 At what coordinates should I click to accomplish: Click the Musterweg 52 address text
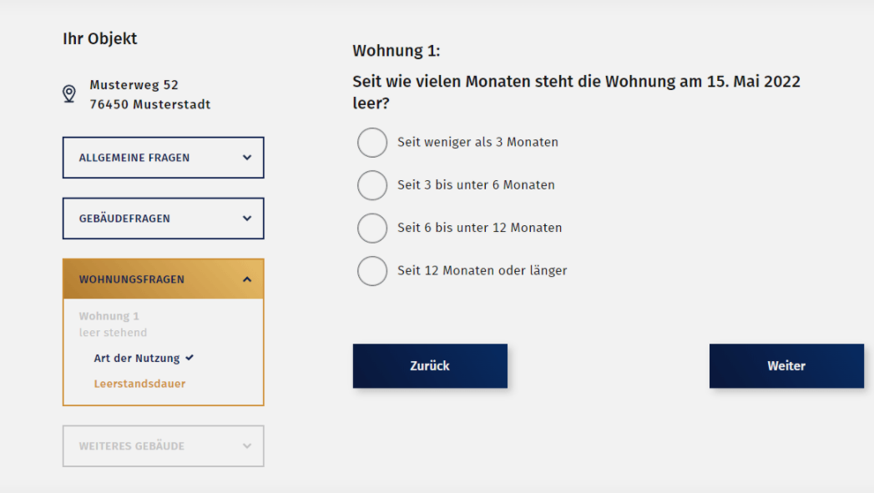pyautogui.click(x=134, y=85)
